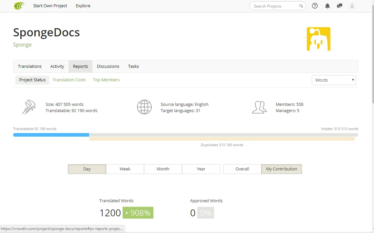Open the user profile avatar icon
This screenshot has width=374, height=233.
(x=352, y=6)
